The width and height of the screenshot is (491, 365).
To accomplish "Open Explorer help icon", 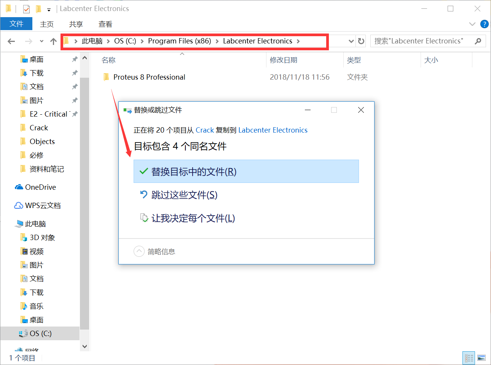I will (x=484, y=24).
